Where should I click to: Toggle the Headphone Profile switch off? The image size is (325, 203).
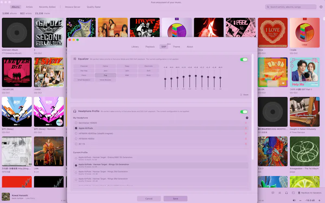(x=244, y=112)
